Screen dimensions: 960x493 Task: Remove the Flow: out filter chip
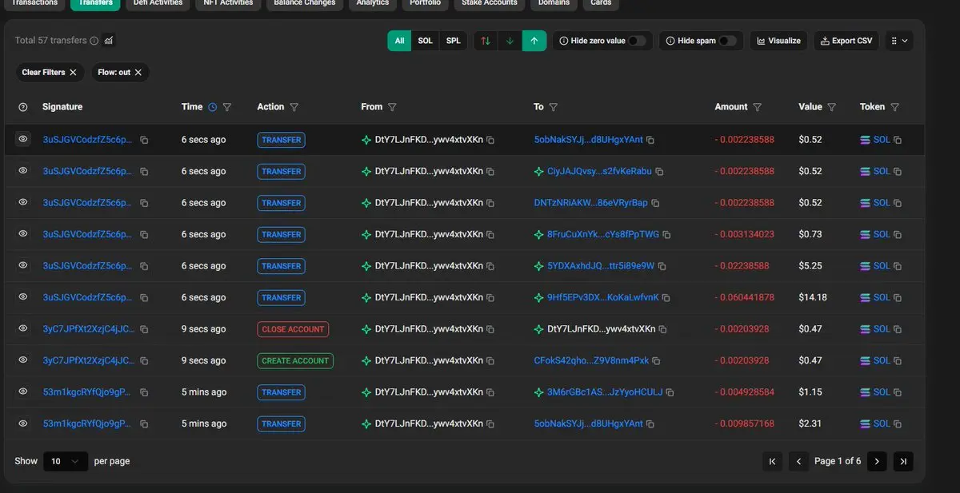pyautogui.click(x=138, y=73)
